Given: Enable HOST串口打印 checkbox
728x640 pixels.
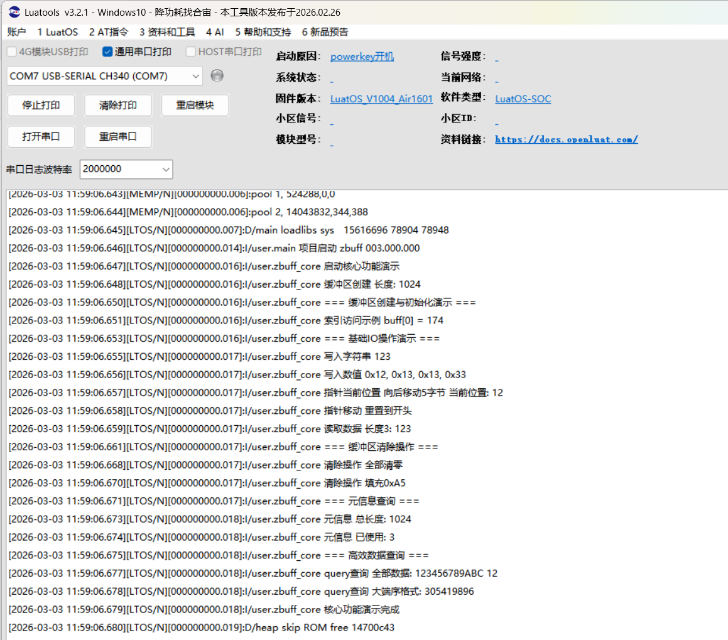Looking at the screenshot, I should click(x=190, y=52).
